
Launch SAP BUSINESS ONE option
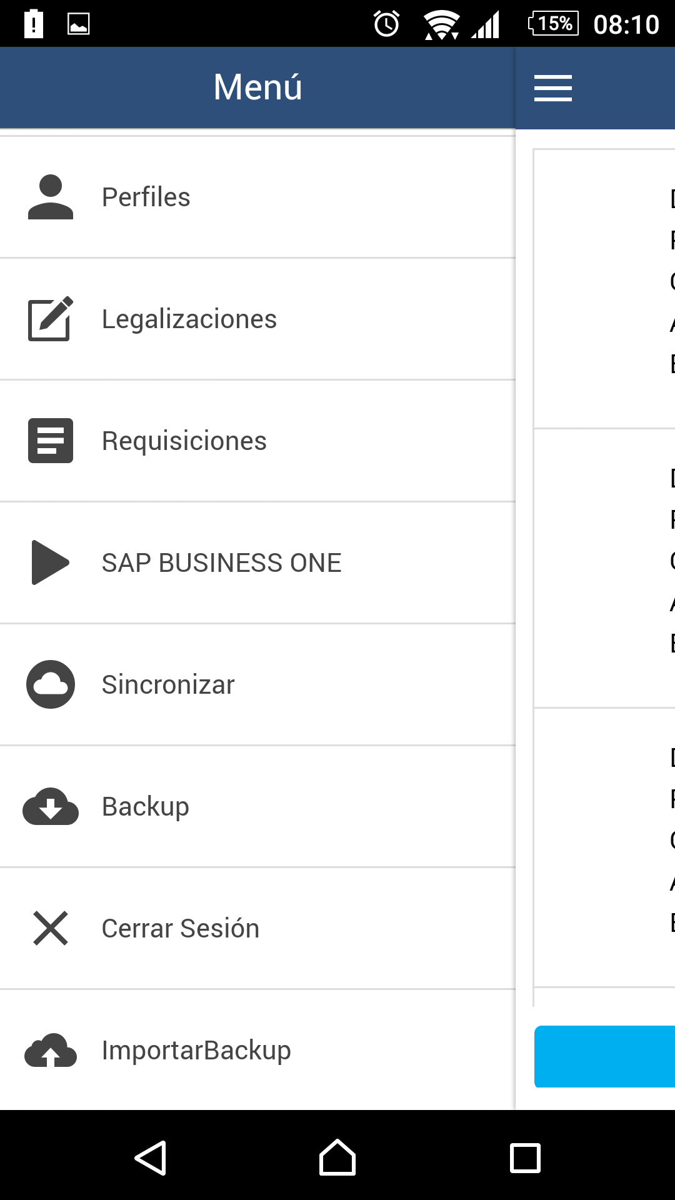click(x=222, y=563)
